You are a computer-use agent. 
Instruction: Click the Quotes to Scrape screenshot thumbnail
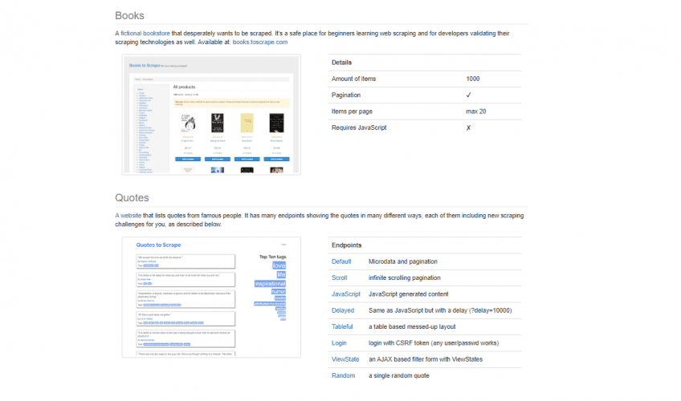tap(211, 297)
